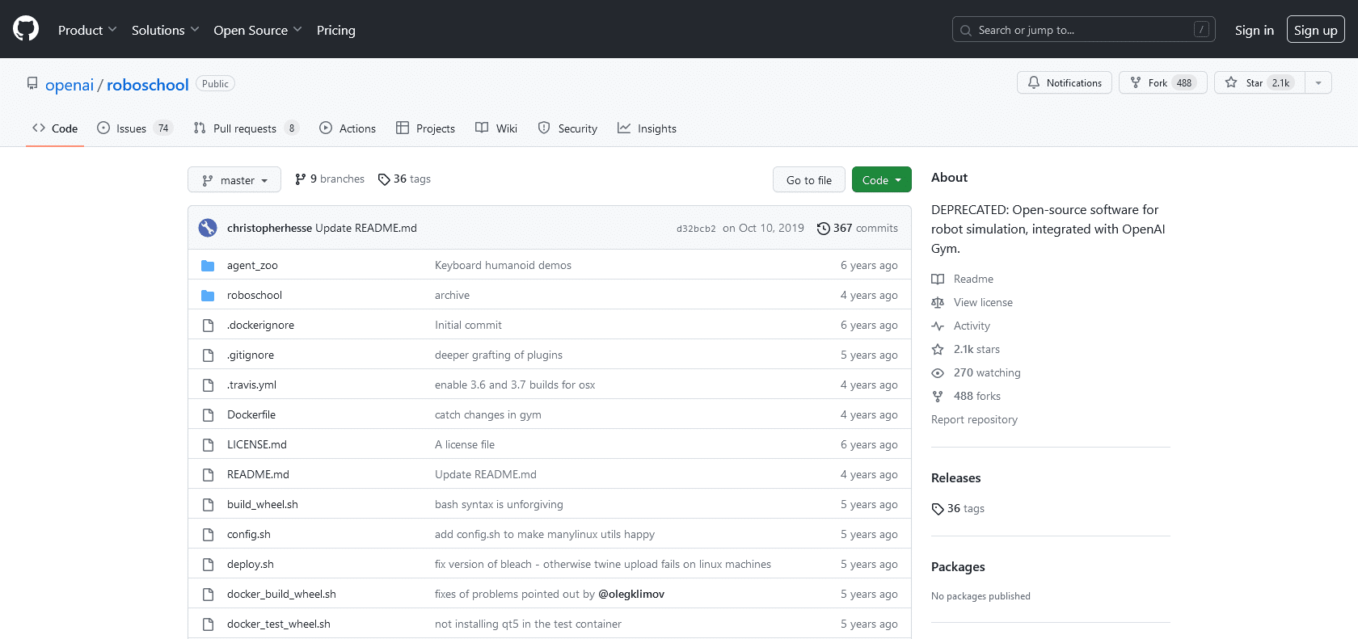Click the eye icon beside 270 watching
The height and width of the screenshot is (639, 1358).
tap(938, 373)
